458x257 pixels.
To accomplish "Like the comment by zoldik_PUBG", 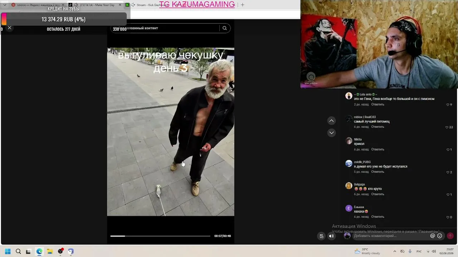I will tap(448, 172).
